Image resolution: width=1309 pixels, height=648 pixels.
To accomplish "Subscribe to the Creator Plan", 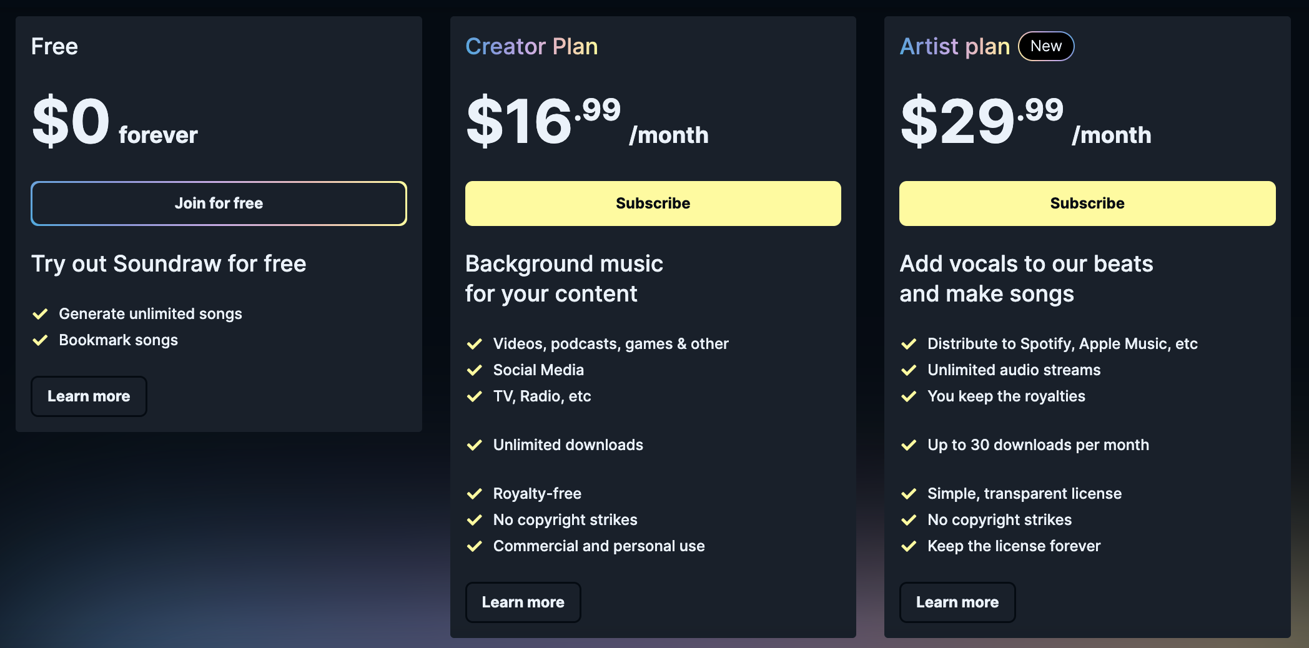I will tap(653, 203).
